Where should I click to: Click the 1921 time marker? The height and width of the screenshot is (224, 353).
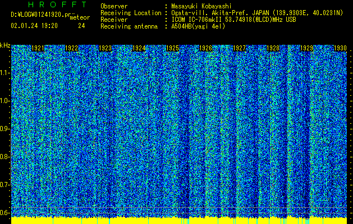click(x=38, y=48)
